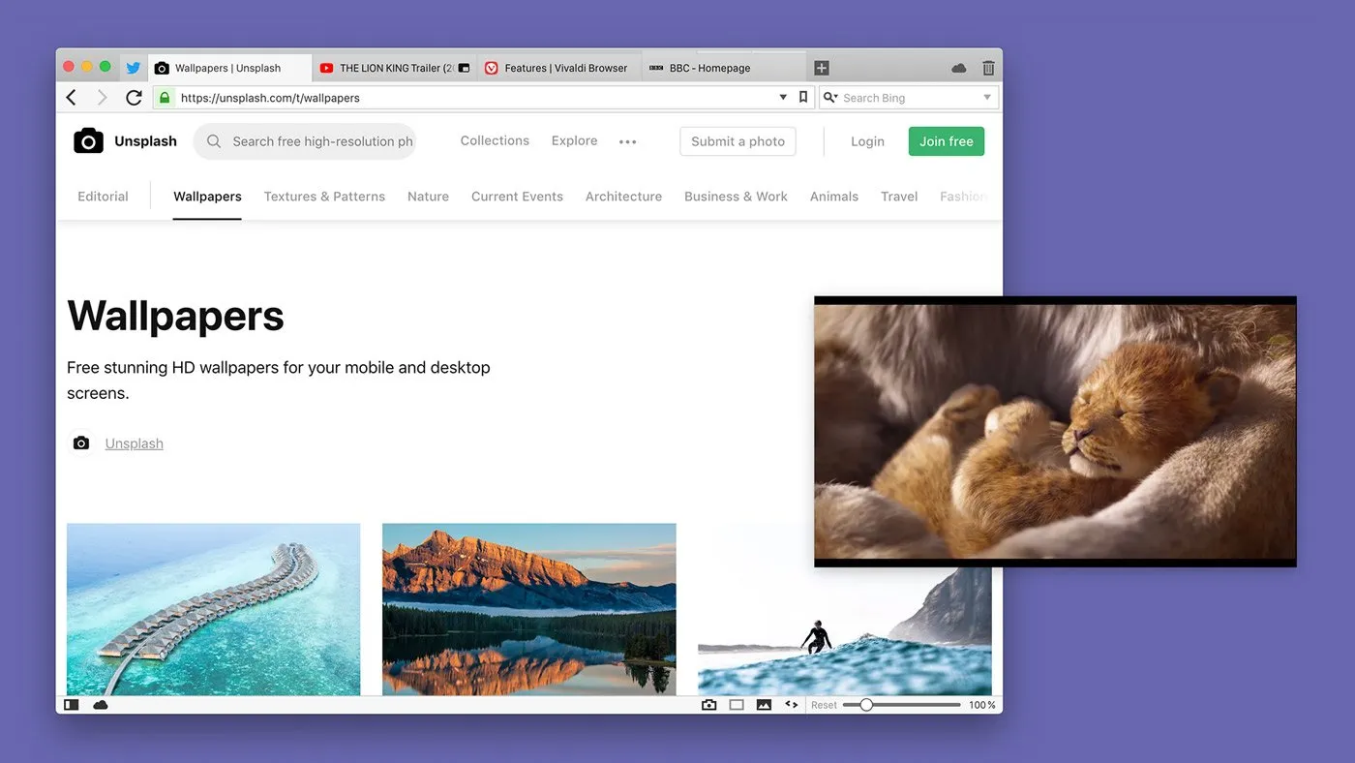
Task: Click the Capture Page camera icon in status bar
Action: 709,705
